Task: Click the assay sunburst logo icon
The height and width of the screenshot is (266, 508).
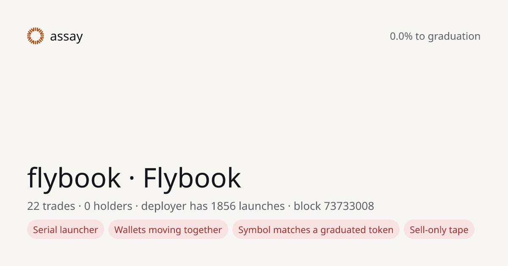Action: coord(36,36)
